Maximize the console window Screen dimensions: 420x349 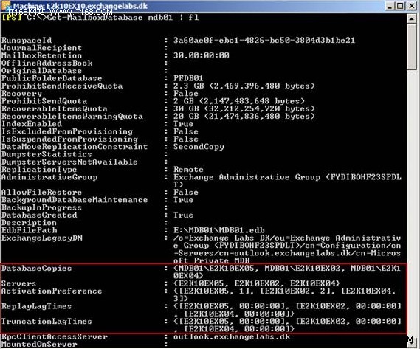[400, 6]
